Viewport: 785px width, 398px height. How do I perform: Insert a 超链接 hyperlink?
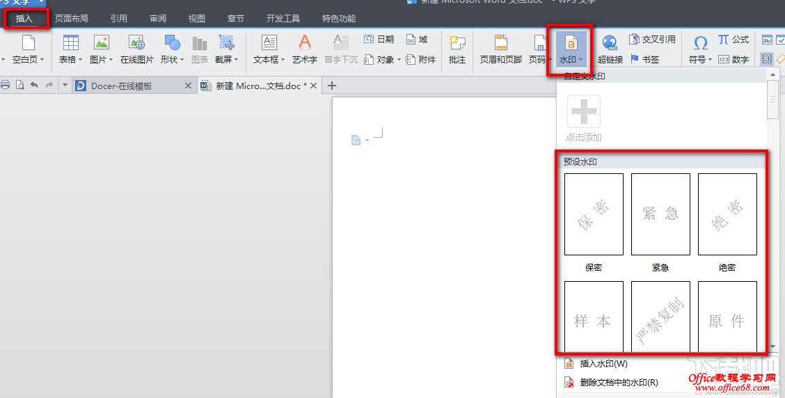(x=610, y=49)
